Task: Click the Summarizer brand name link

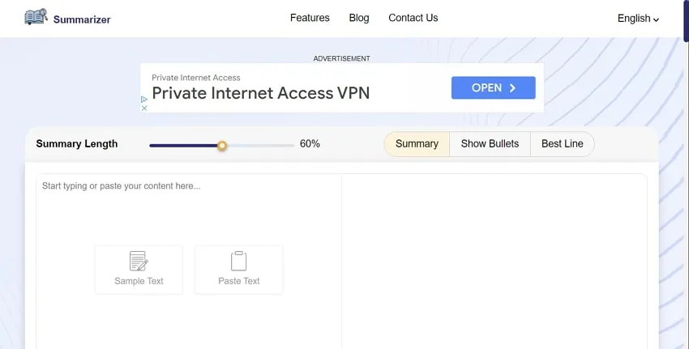Action: (x=82, y=19)
